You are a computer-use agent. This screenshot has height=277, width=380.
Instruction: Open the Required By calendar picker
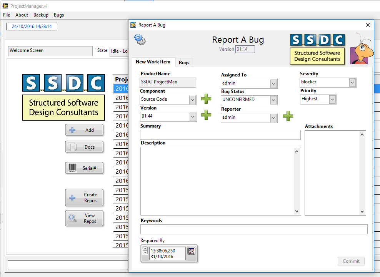tap(191, 251)
